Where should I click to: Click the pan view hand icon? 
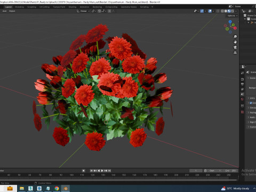pos(235,42)
